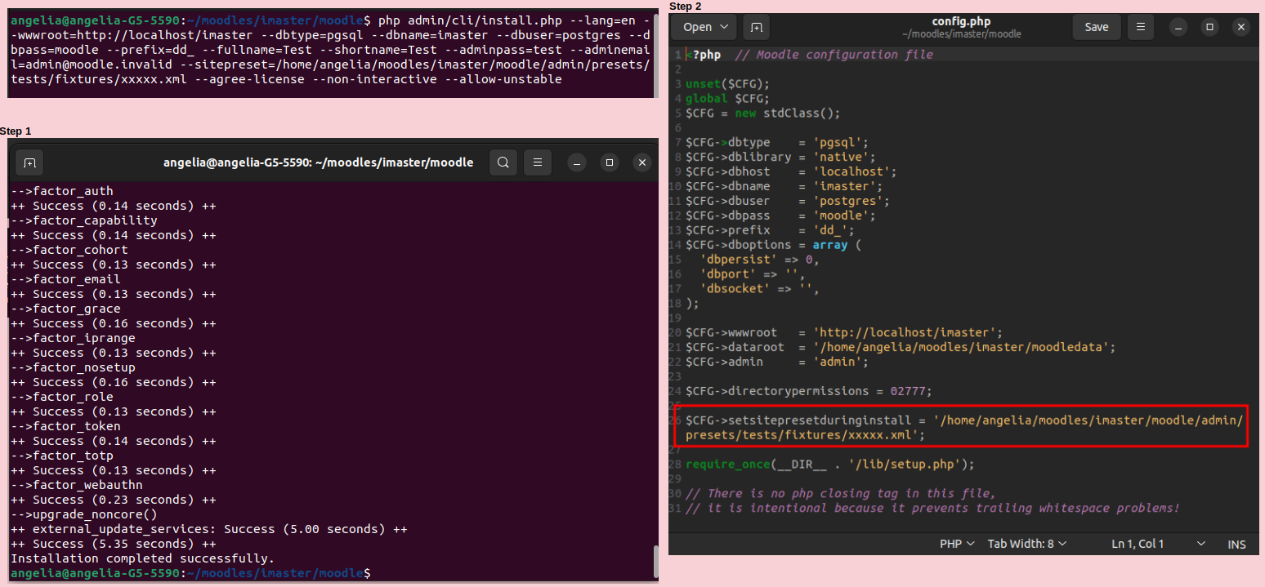Screen dimensions: 1265x587
Task: Click the 'Installation completed successfully.' line
Action: coord(142,558)
